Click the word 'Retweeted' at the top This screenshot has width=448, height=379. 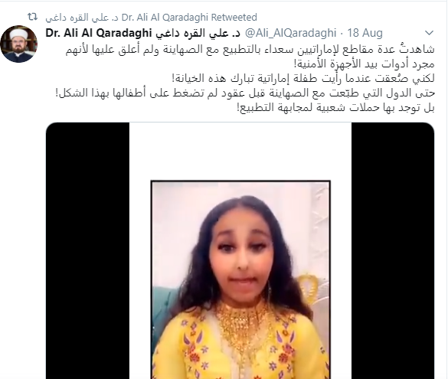[x=234, y=18]
